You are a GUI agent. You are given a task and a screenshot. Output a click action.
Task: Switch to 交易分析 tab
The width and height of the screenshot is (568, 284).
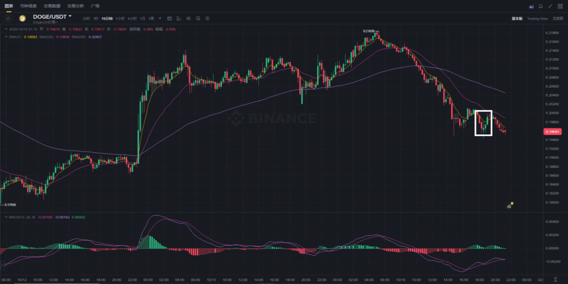75,6
